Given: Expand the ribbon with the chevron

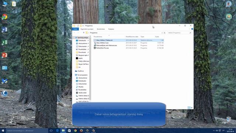Looking at the screenshot, I should 190,29.
